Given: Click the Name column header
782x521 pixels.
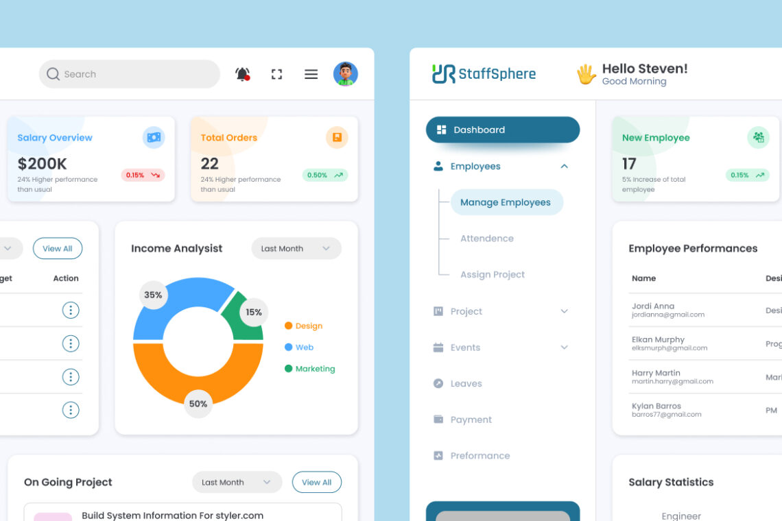Looking at the screenshot, I should click(x=643, y=278).
